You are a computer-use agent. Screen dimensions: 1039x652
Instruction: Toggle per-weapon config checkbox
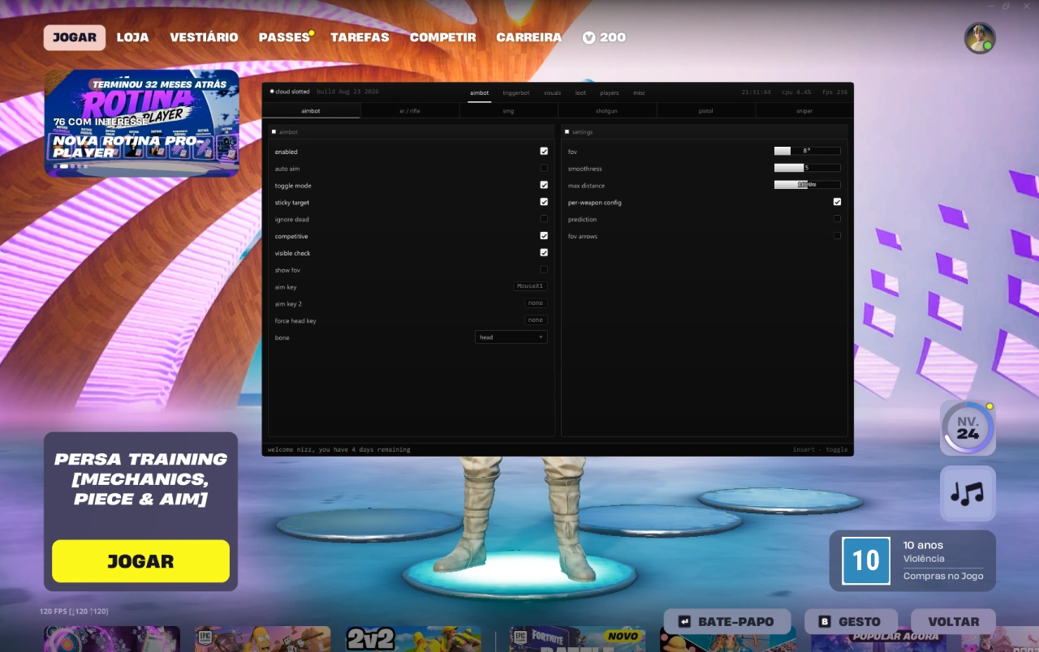click(837, 202)
